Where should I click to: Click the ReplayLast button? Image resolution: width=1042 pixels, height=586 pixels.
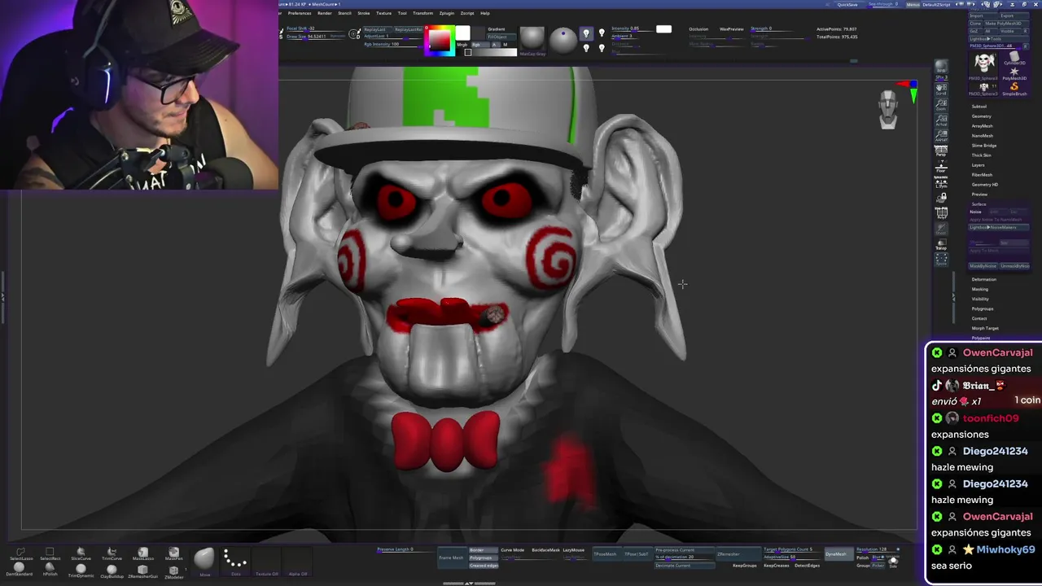point(378,29)
